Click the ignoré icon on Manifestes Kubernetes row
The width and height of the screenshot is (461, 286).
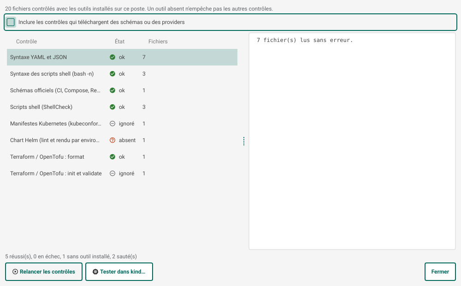point(112,124)
